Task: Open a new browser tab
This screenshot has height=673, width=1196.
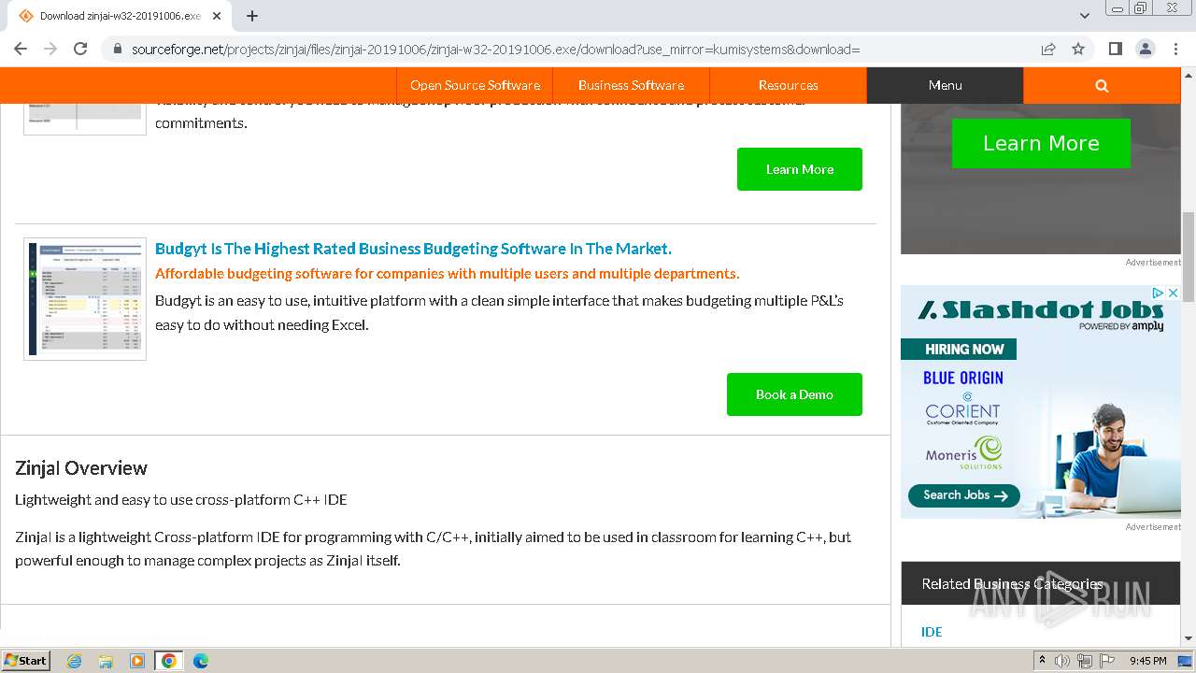Action: (252, 16)
